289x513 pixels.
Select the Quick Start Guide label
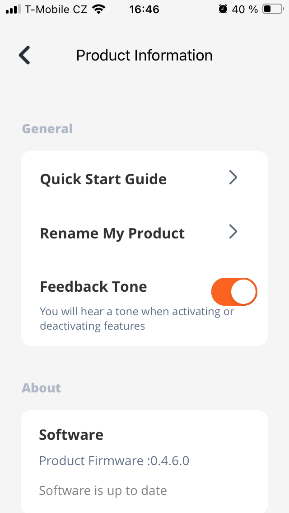[x=103, y=179]
